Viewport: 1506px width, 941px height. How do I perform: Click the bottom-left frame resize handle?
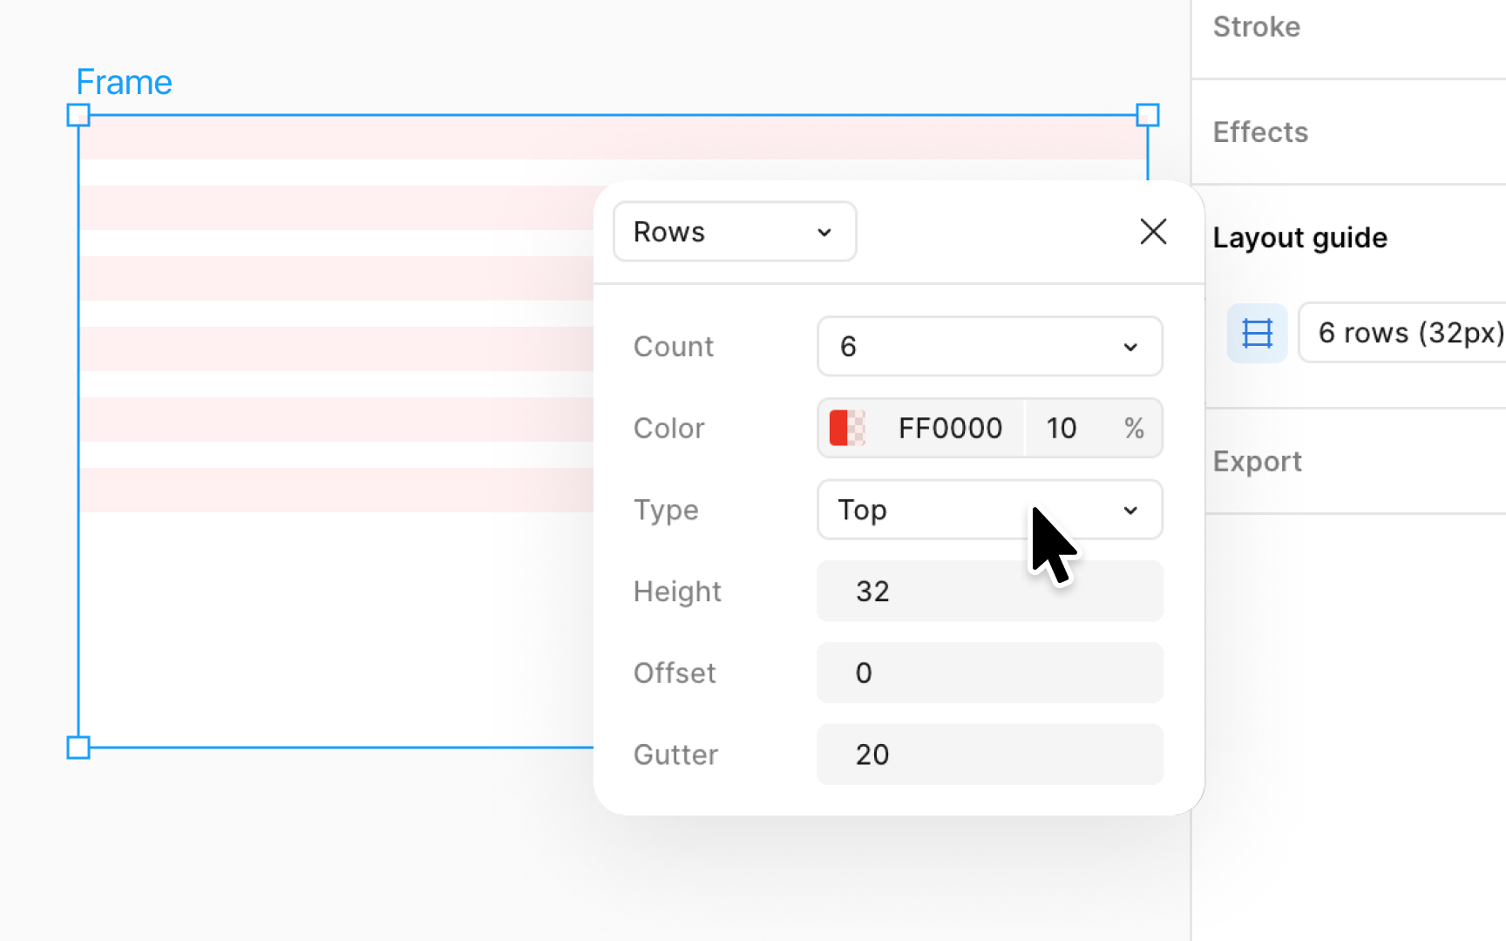click(78, 747)
